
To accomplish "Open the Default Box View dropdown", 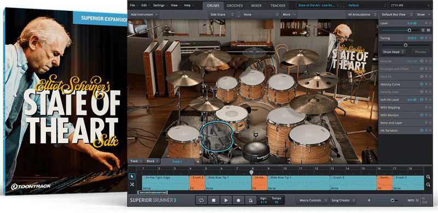I will point(397,14).
